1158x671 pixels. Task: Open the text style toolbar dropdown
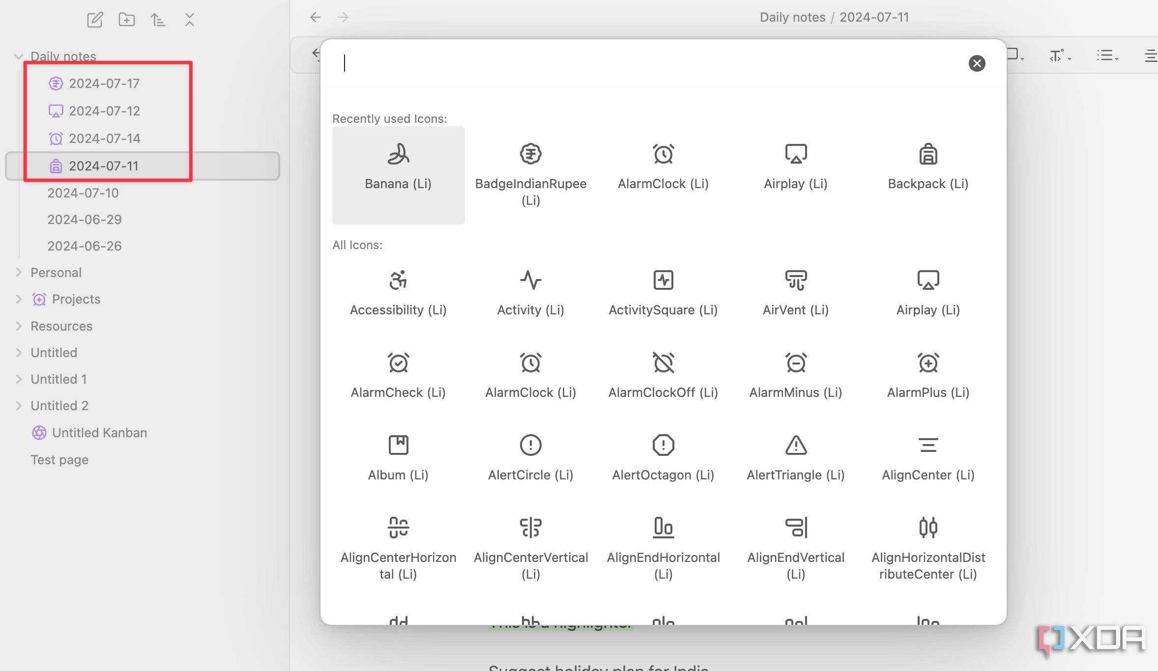[x=1060, y=56]
